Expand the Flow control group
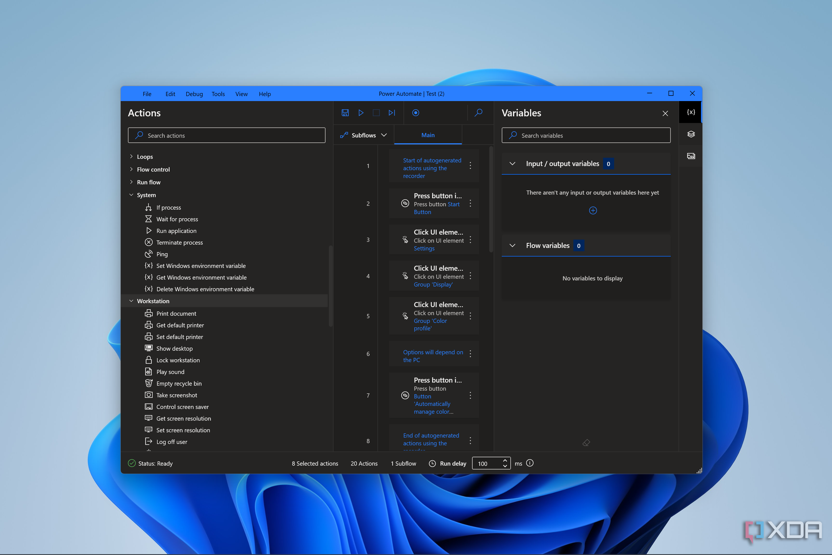Screen dimensions: 832x555 point(131,169)
